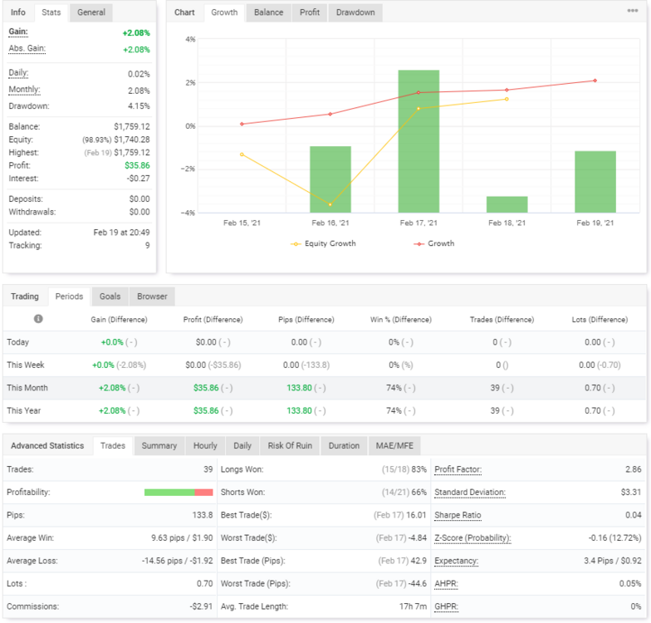Click the Feb 19 red Growth data point
This screenshot has height=623, width=651.
(x=595, y=81)
